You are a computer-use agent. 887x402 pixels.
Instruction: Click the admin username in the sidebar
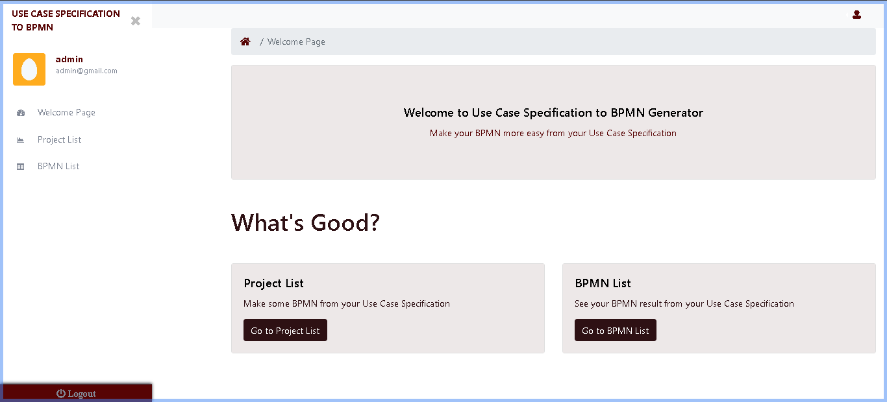pos(69,58)
